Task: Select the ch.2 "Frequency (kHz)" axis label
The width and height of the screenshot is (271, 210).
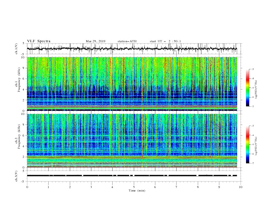Action: pyautogui.click(x=19, y=137)
